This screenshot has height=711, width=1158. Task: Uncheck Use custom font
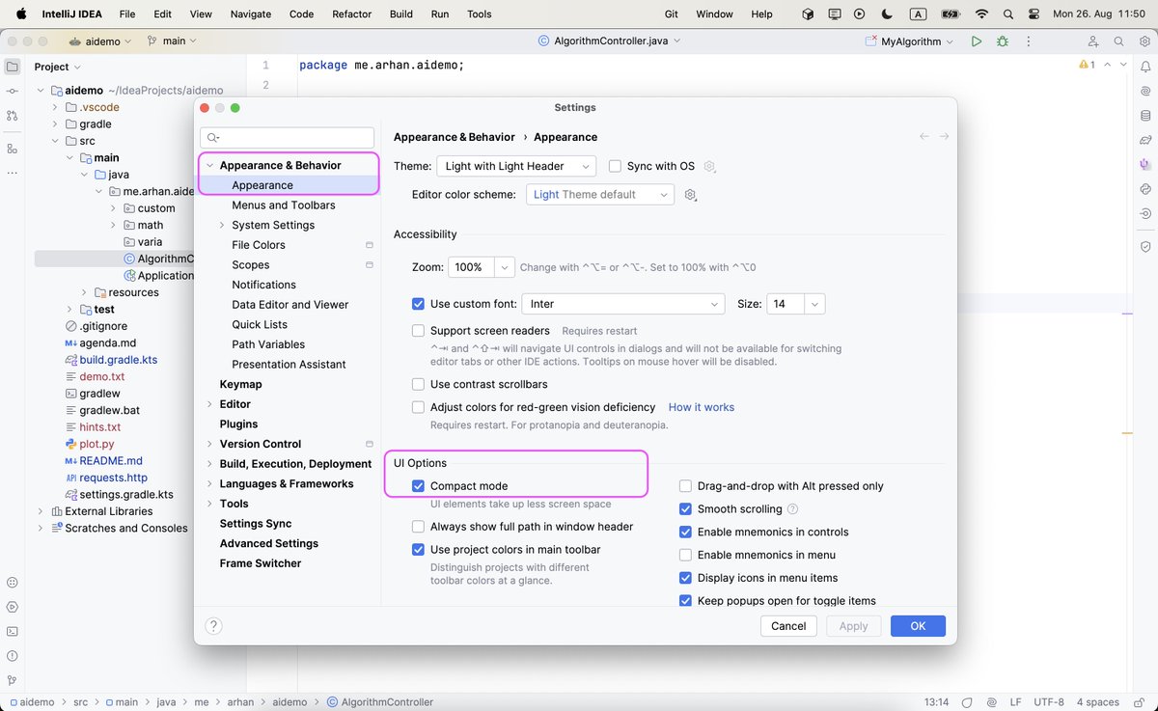click(x=418, y=304)
